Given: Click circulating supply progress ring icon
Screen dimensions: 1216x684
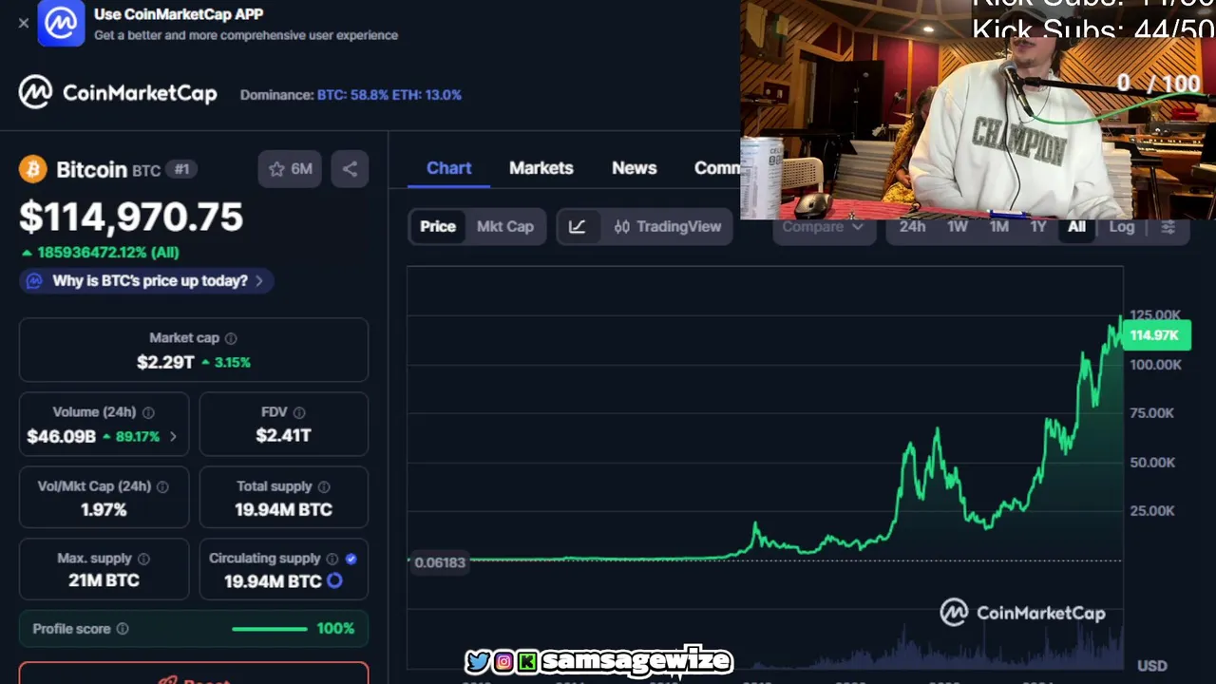Looking at the screenshot, I should pyautogui.click(x=334, y=580).
